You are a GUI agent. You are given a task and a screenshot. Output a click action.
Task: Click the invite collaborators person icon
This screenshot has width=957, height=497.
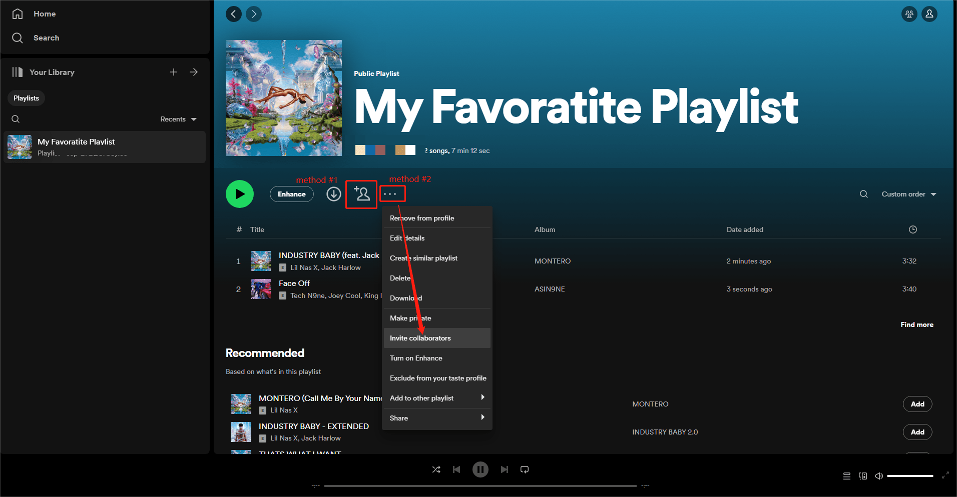pos(361,194)
